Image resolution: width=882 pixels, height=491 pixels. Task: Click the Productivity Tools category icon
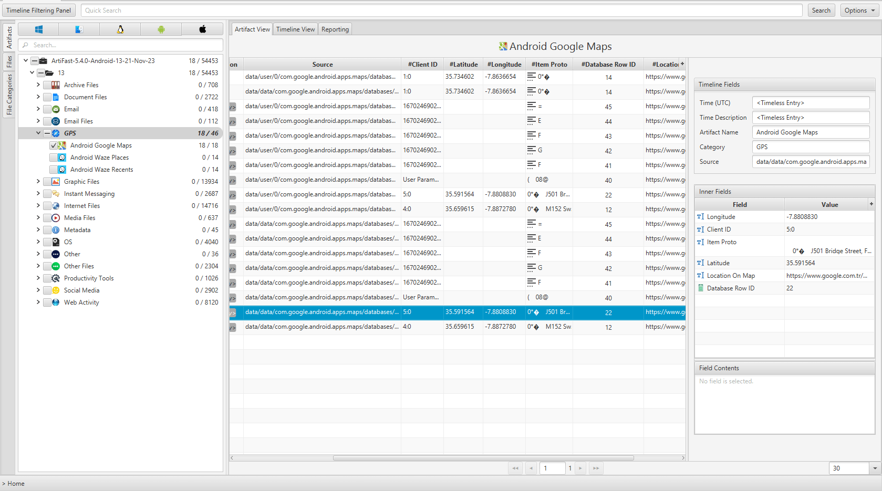coord(56,278)
